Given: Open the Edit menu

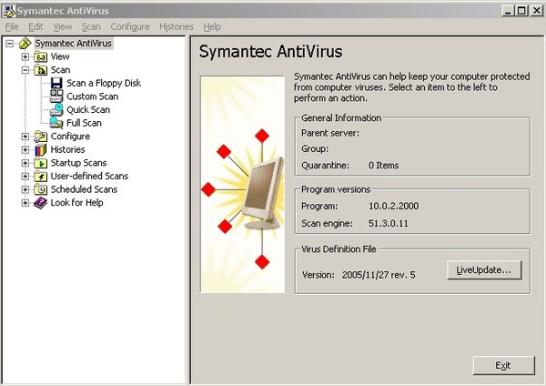Looking at the screenshot, I should (35, 26).
